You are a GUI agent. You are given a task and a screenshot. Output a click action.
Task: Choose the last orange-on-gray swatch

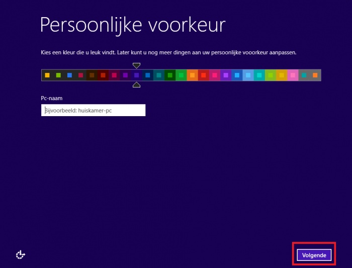315,75
